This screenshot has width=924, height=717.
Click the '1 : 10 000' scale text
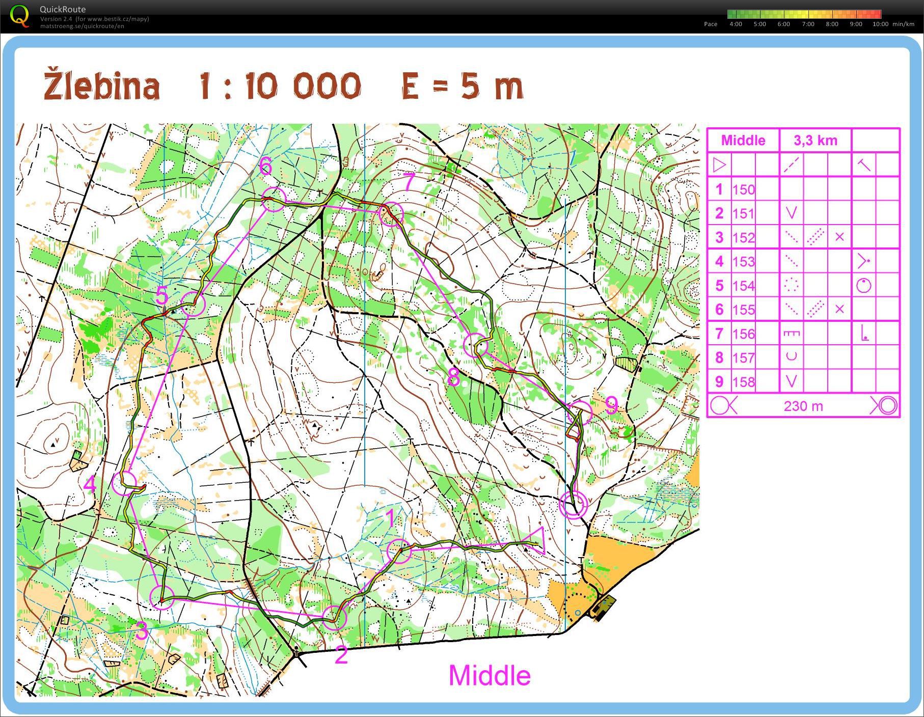(280, 85)
